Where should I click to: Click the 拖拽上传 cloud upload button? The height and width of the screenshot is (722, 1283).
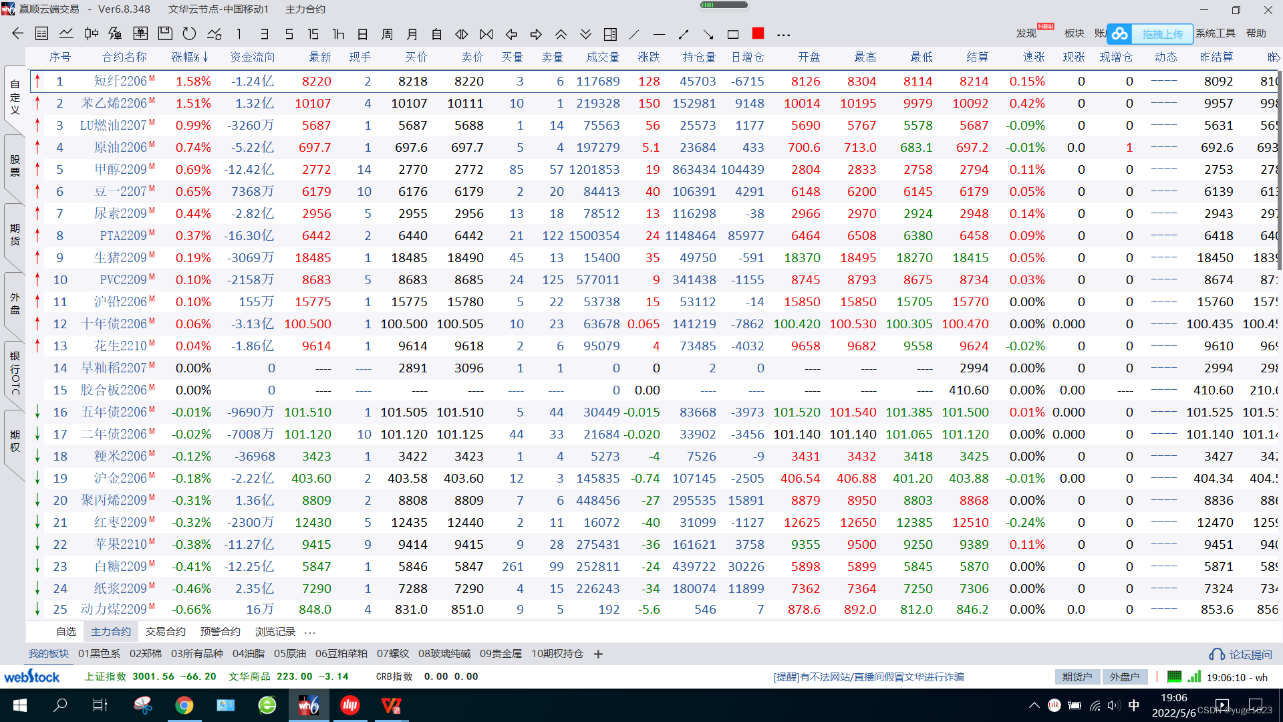(x=1151, y=33)
